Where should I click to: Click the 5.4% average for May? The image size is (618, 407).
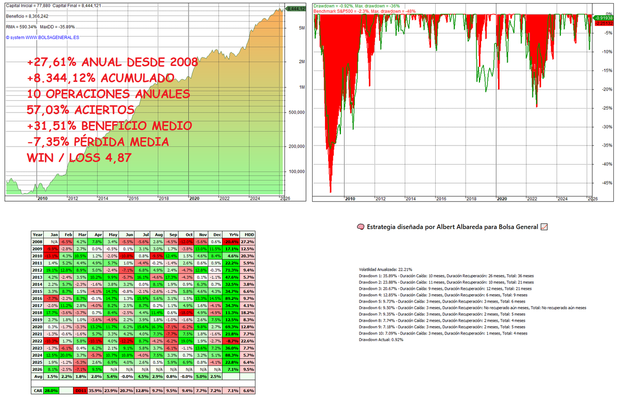(x=111, y=377)
